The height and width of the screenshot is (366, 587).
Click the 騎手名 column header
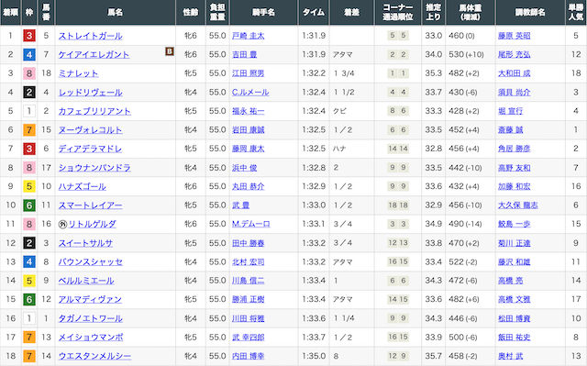tap(263, 12)
